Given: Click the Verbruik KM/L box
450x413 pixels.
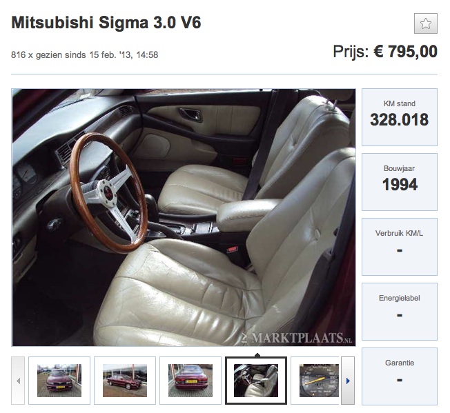Looking at the screenshot, I should pos(400,246).
